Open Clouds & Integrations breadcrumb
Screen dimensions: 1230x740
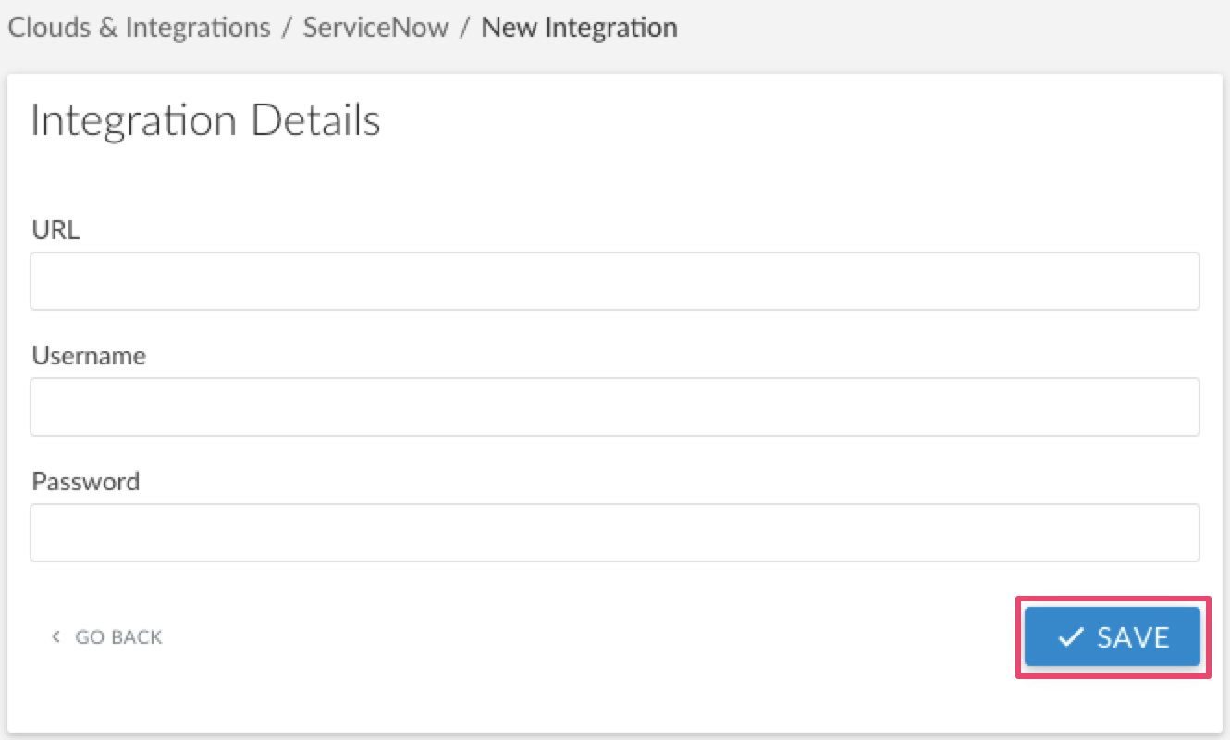[140, 28]
